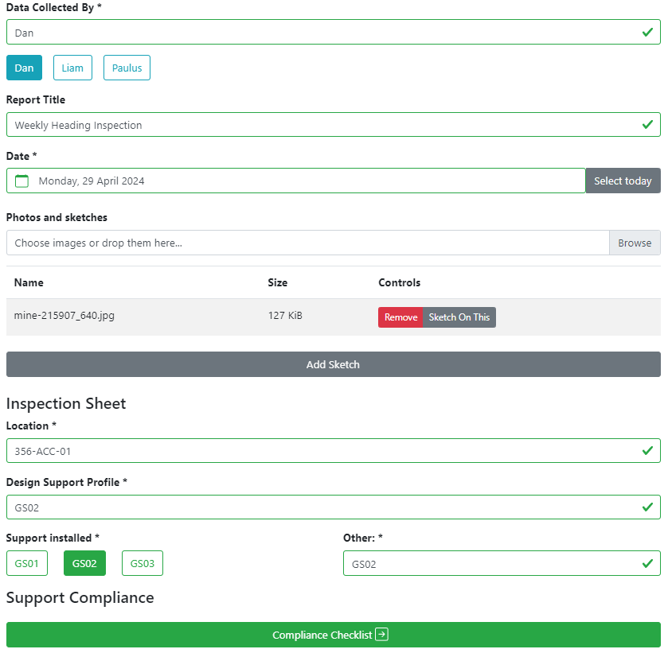Click the Choose images file drop field
This screenshot has width=668, height=653.
point(307,243)
